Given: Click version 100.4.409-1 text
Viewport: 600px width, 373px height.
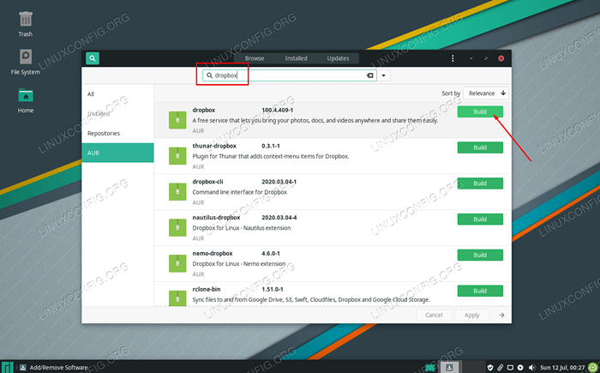Looking at the screenshot, I should [278, 110].
